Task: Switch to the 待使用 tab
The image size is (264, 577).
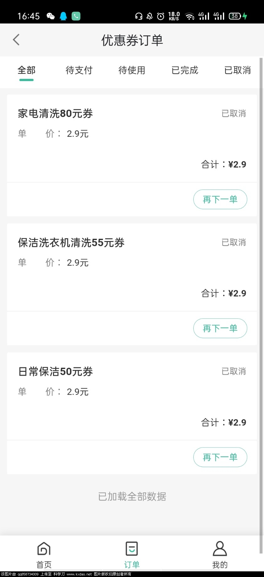Action: (132, 70)
